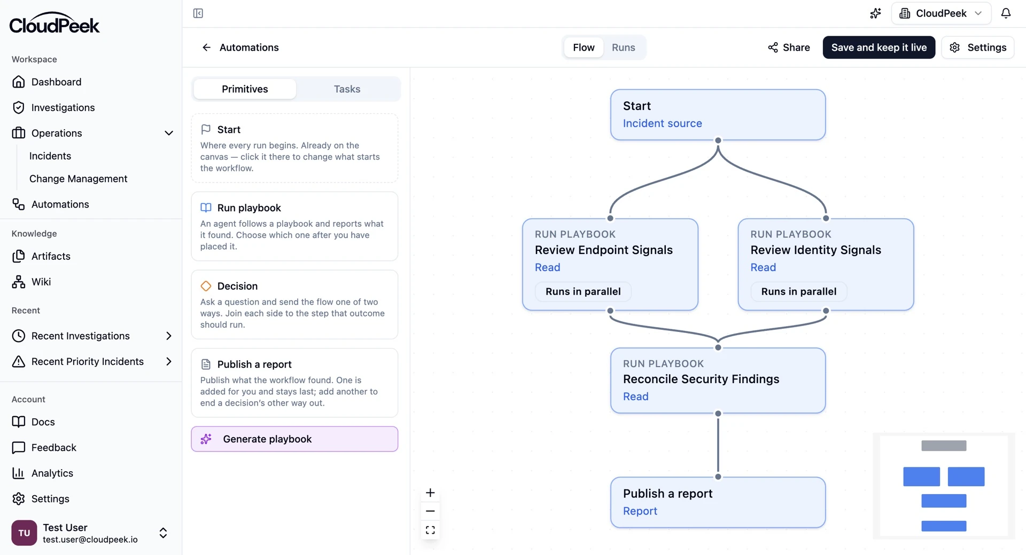The width and height of the screenshot is (1026, 555).
Task: Open notifications bell
Action: coord(1006,13)
